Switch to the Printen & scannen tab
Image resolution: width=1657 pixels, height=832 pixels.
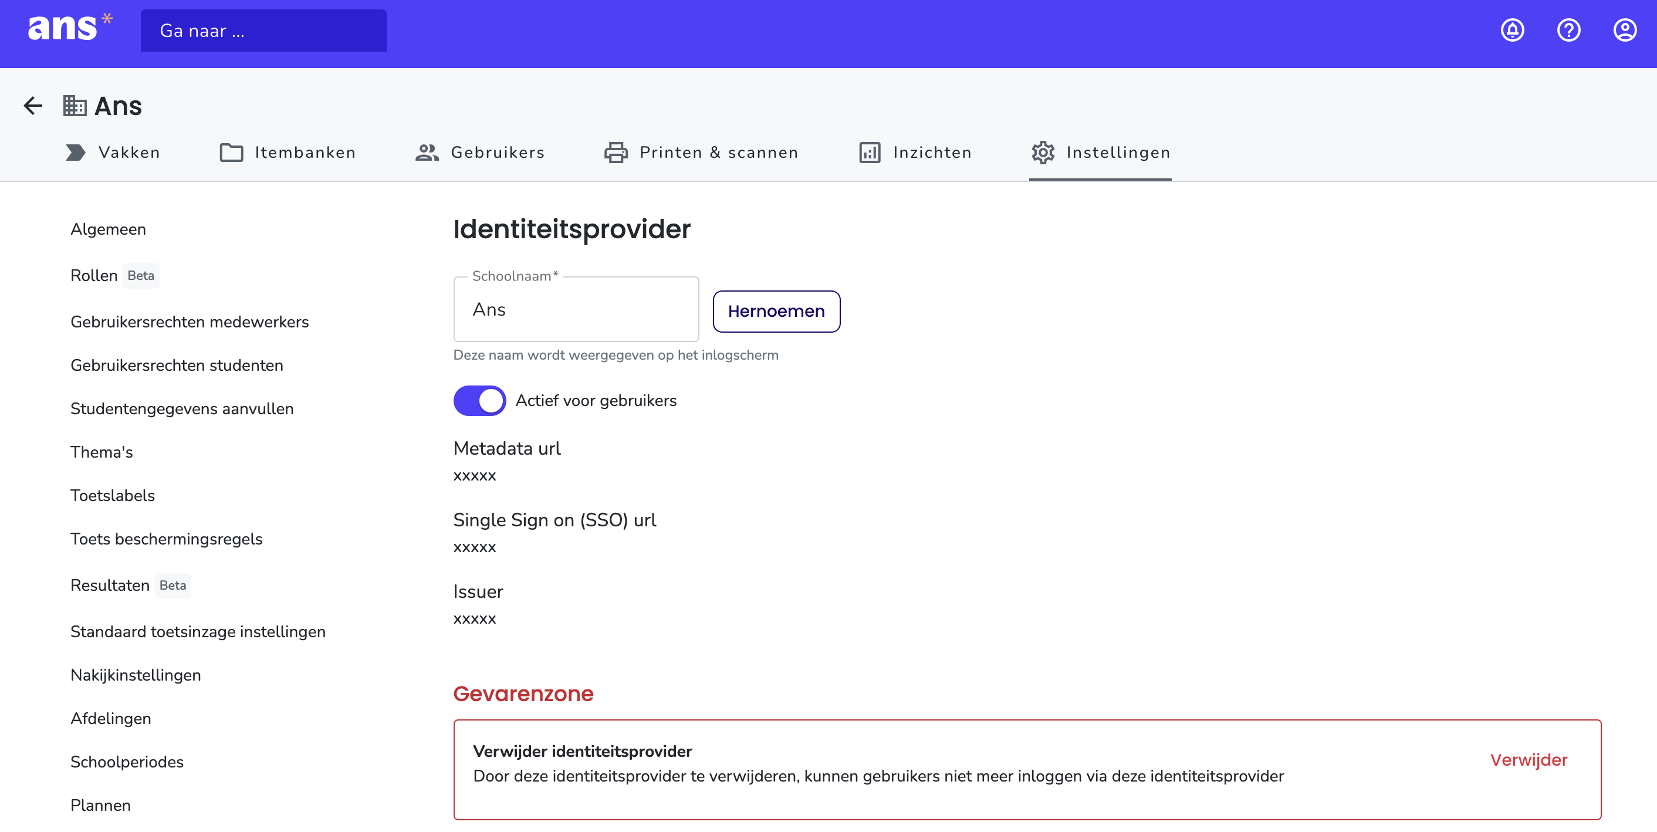pyautogui.click(x=701, y=153)
